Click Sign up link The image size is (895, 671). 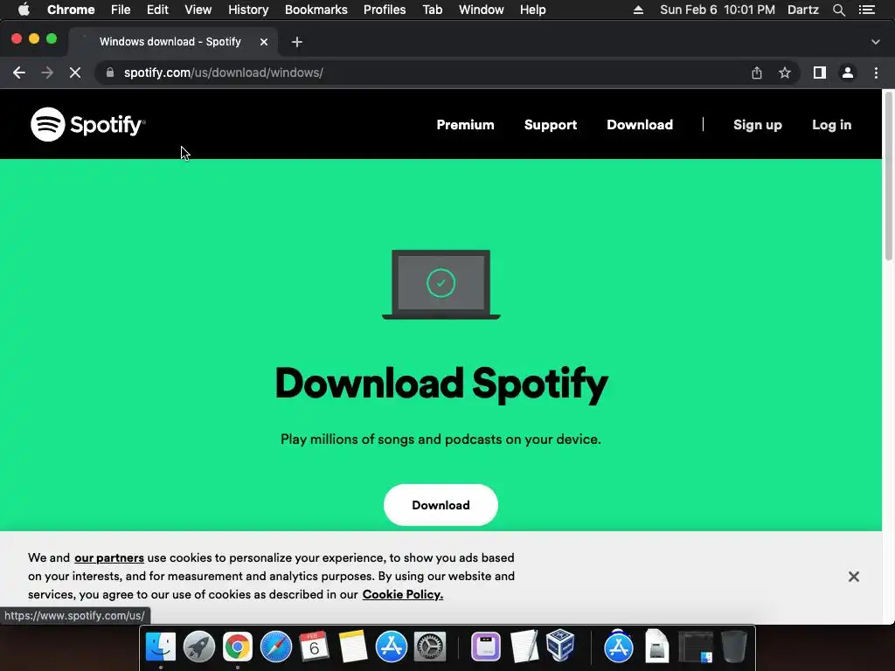tap(758, 125)
